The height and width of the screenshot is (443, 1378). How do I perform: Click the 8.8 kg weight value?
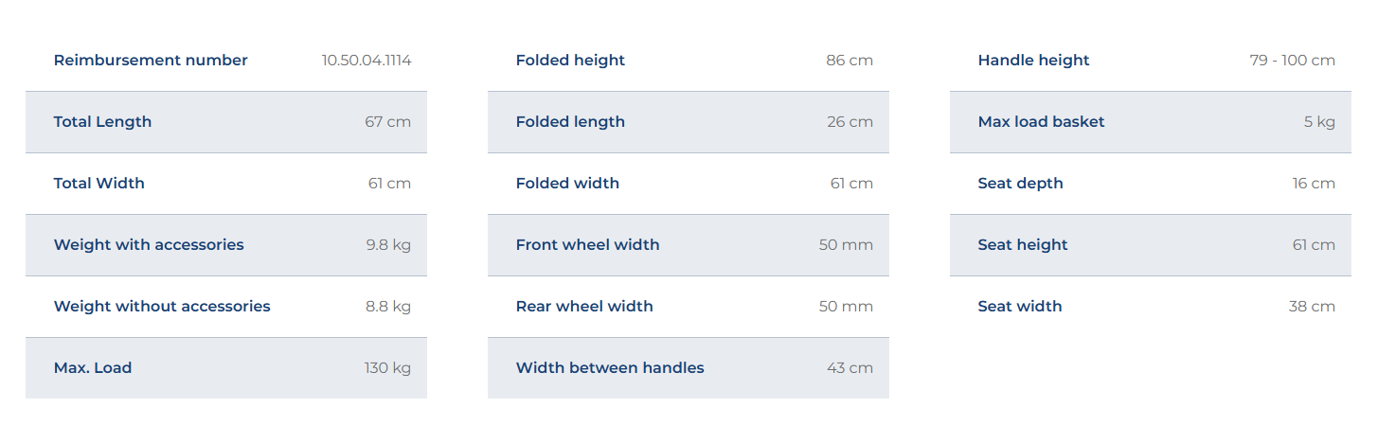(388, 307)
